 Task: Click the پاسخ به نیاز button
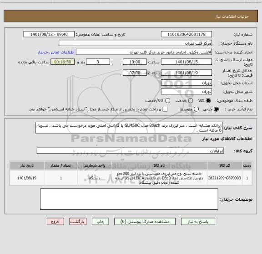(198, 222)
